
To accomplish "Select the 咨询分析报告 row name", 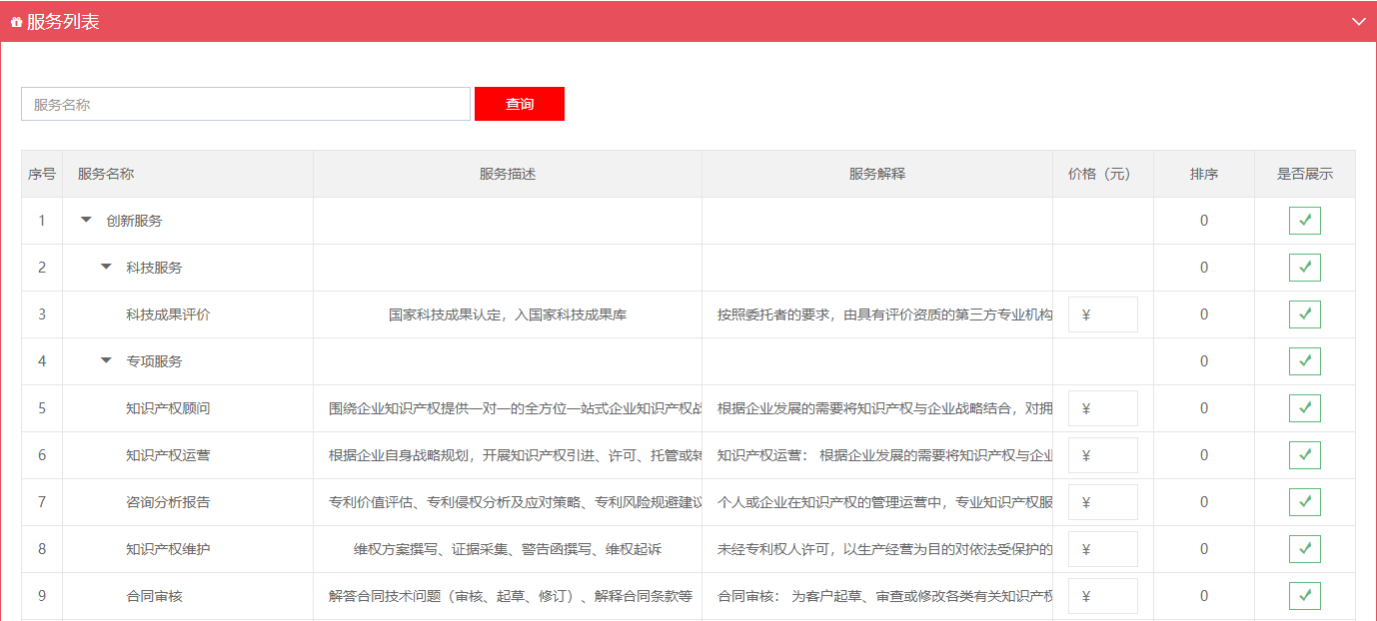I will (168, 502).
